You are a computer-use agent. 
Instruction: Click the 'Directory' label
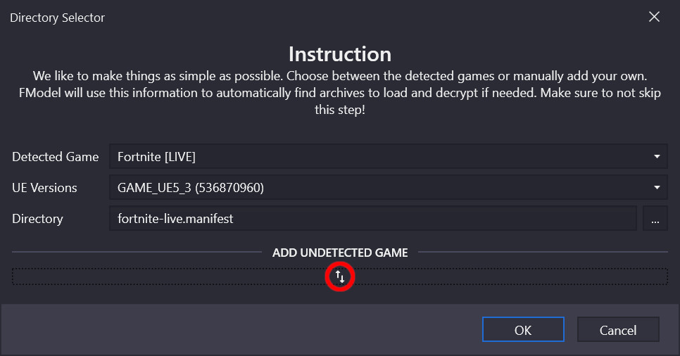37,219
